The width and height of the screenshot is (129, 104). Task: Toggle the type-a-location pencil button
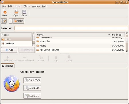click(4, 21)
